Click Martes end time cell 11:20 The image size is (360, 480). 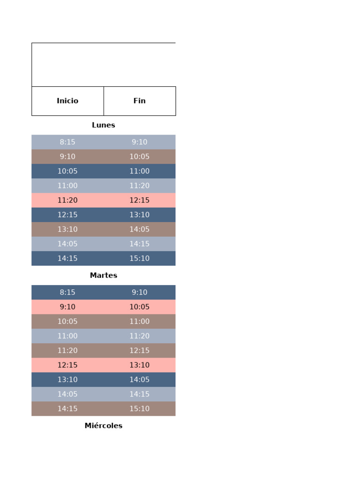[139, 336]
